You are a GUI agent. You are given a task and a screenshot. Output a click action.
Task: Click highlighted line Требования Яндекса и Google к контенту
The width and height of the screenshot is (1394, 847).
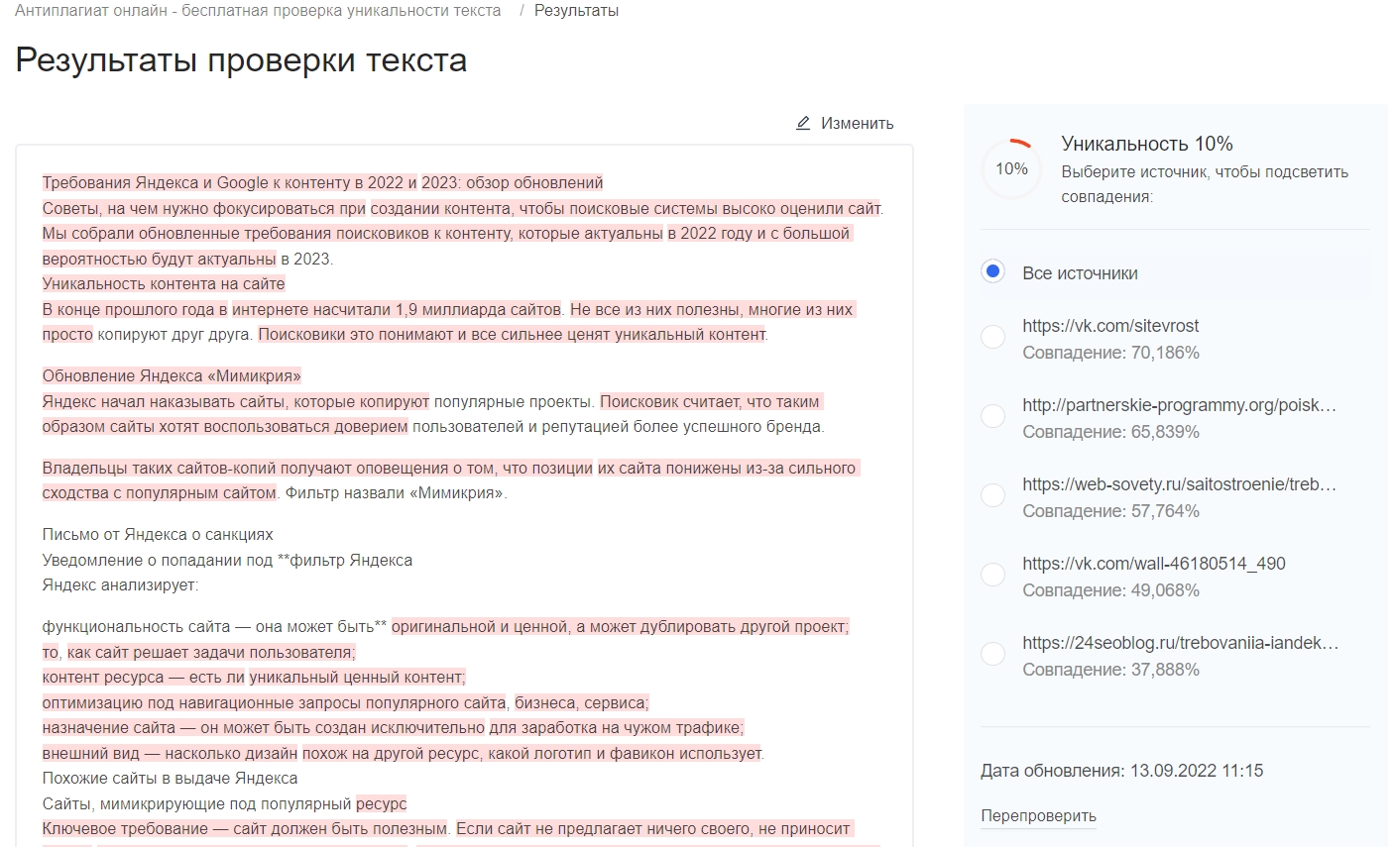pos(322,183)
